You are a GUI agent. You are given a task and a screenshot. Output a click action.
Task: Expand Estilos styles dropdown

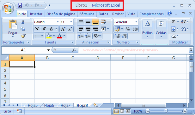(x=147, y=37)
